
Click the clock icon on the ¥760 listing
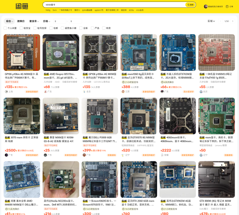123,209
